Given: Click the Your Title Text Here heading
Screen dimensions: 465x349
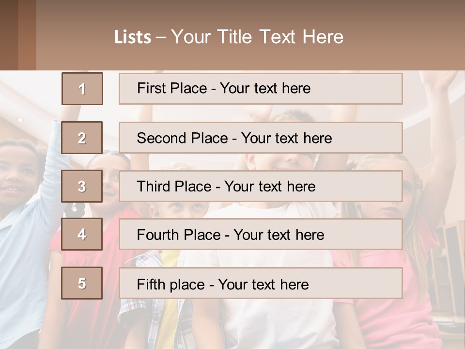Looking at the screenshot, I should (x=257, y=37).
